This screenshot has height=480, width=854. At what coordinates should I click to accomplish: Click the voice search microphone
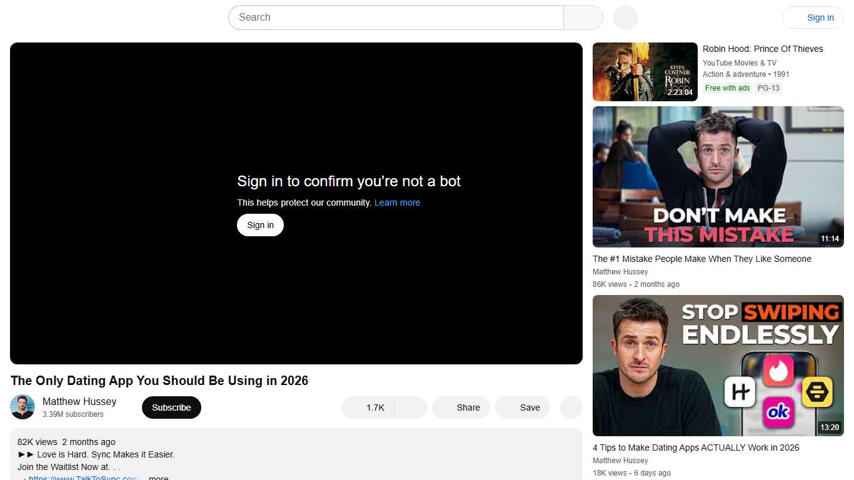625,17
